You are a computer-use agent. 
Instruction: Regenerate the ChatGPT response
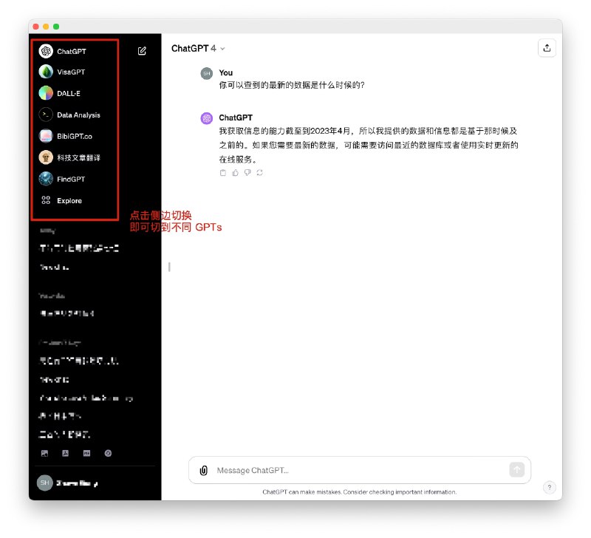point(260,173)
